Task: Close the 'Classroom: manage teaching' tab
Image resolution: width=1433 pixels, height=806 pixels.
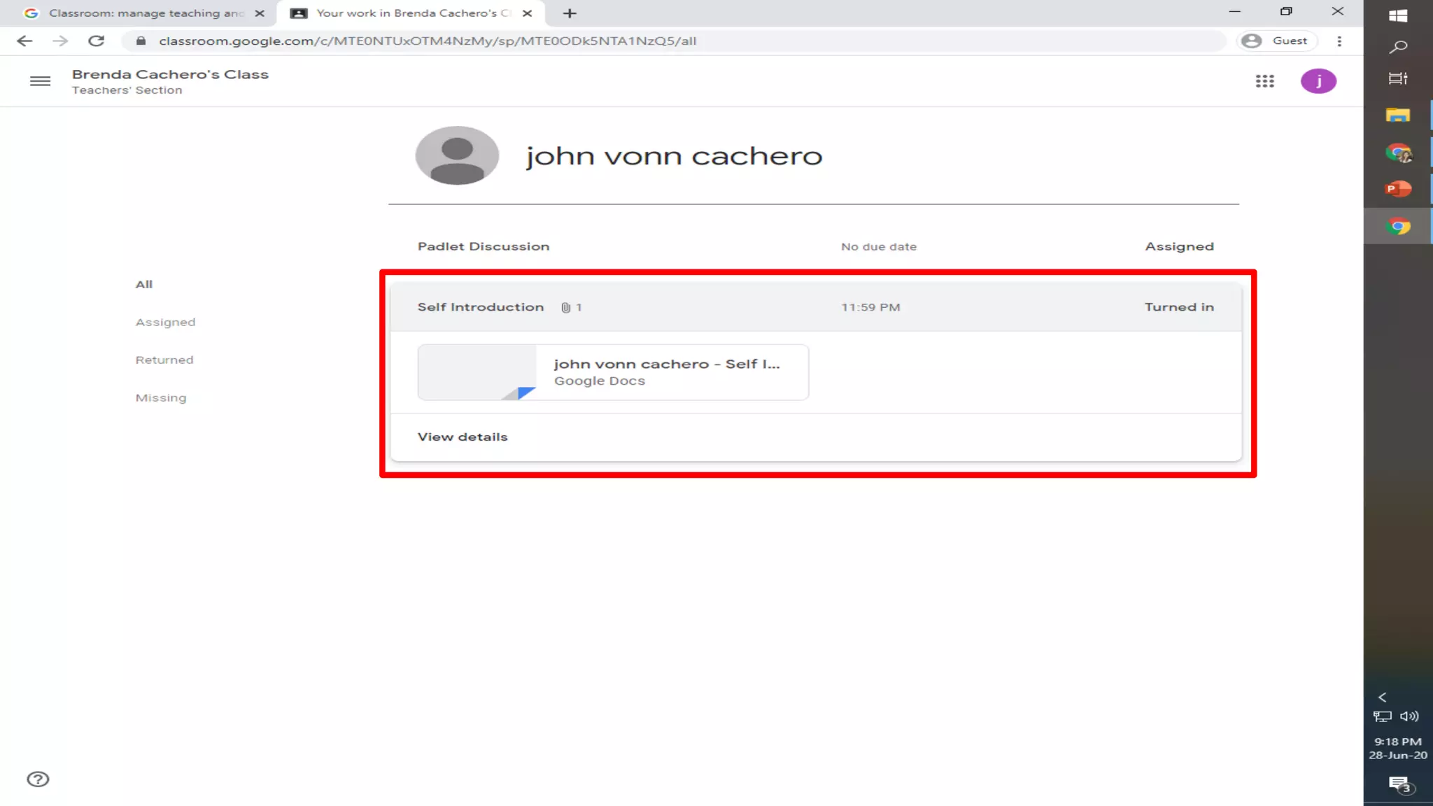Action: pyautogui.click(x=260, y=13)
